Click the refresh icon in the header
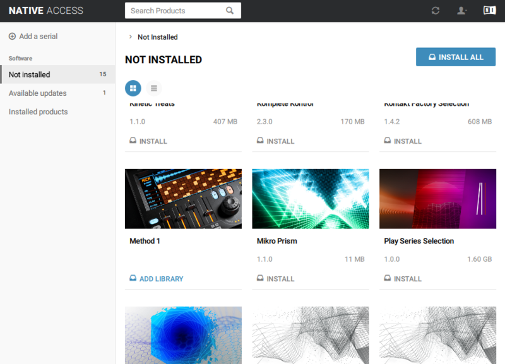Viewport: 505px width, 364px height. 436,11
